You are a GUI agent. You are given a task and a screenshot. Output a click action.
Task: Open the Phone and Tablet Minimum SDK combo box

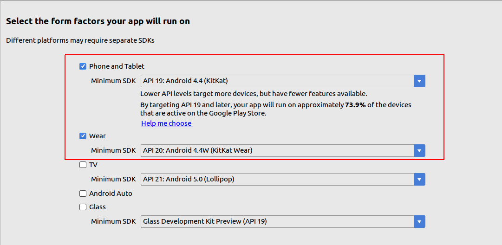277,81
